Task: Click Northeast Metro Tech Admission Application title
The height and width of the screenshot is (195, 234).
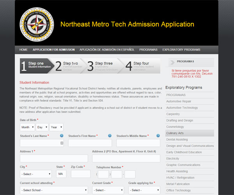Action: click(x=127, y=24)
